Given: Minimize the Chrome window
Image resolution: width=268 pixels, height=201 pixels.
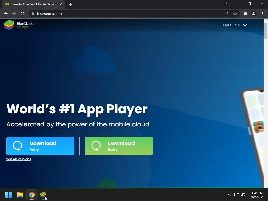Looking at the screenshot, I should [x=238, y=4].
